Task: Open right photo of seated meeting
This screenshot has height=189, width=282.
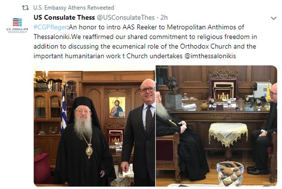Action: pos(216,126)
